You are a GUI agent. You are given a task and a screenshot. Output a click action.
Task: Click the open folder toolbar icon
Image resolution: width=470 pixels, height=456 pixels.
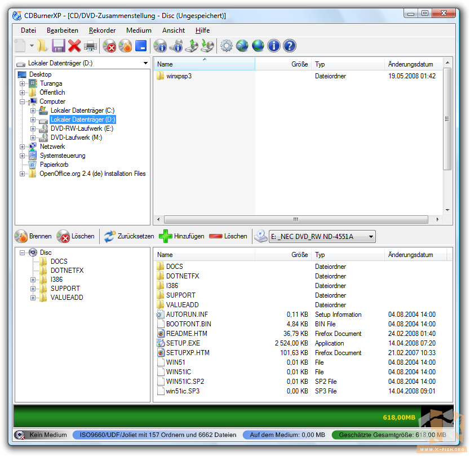[x=42, y=46]
